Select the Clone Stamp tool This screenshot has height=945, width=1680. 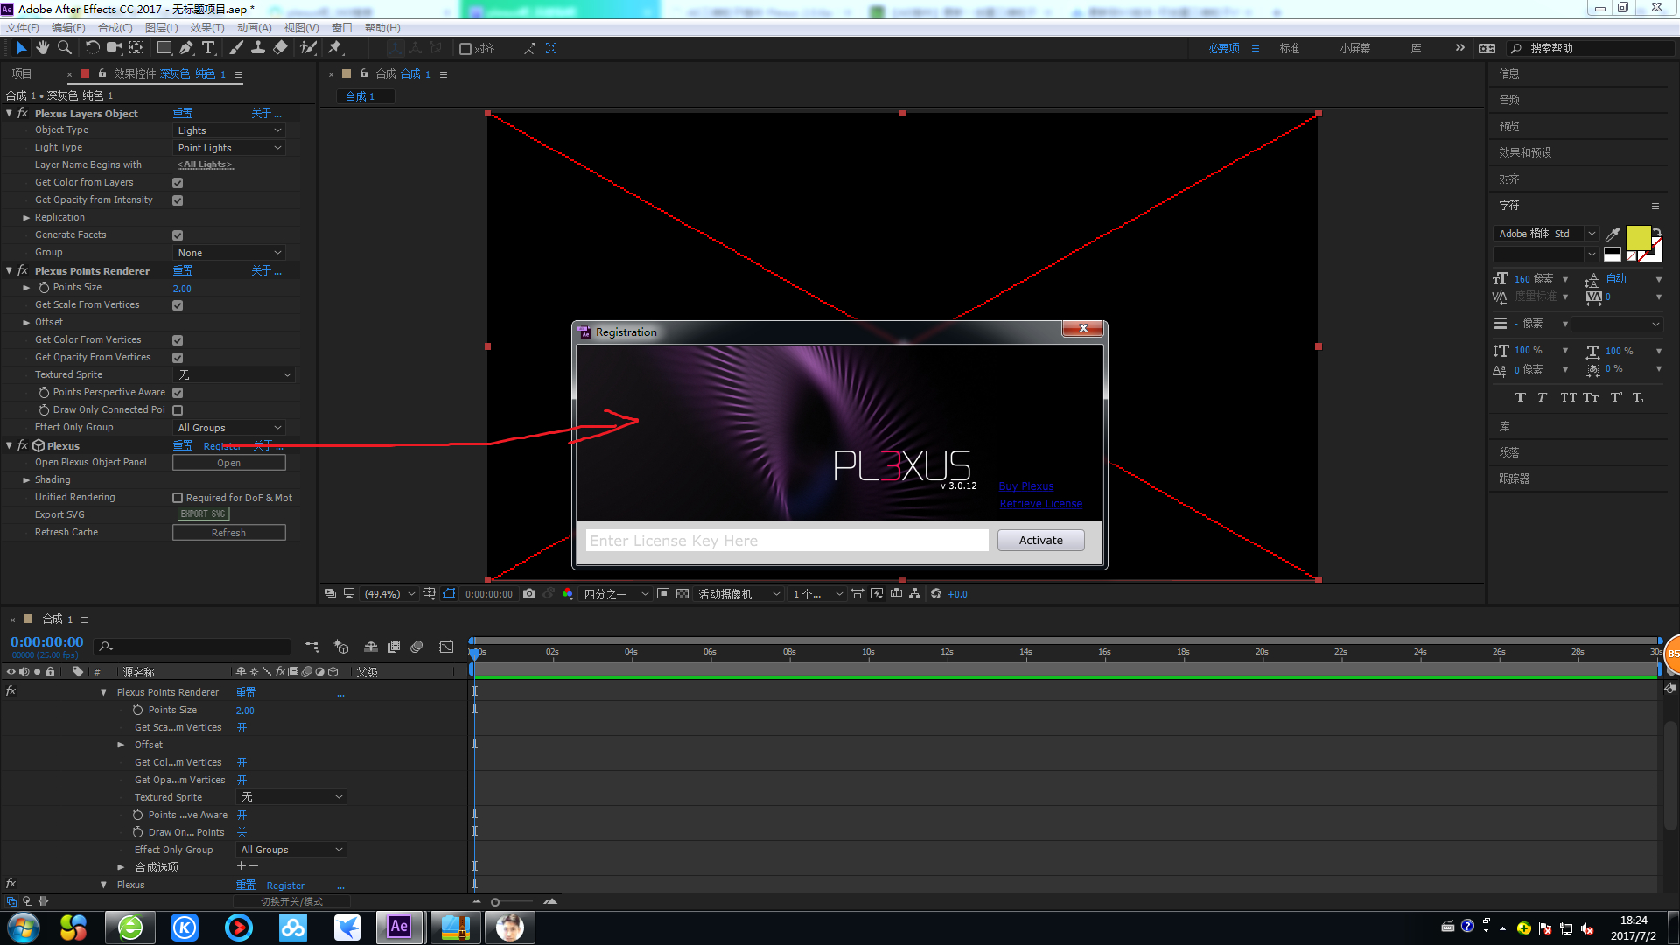point(258,48)
